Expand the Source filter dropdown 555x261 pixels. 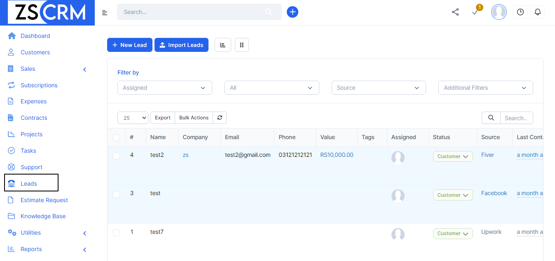point(379,88)
